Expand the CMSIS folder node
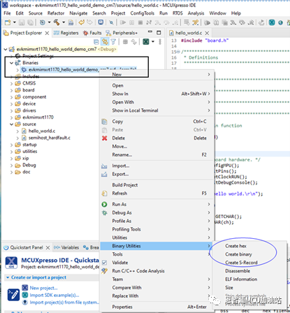 pyautogui.click(x=11, y=83)
